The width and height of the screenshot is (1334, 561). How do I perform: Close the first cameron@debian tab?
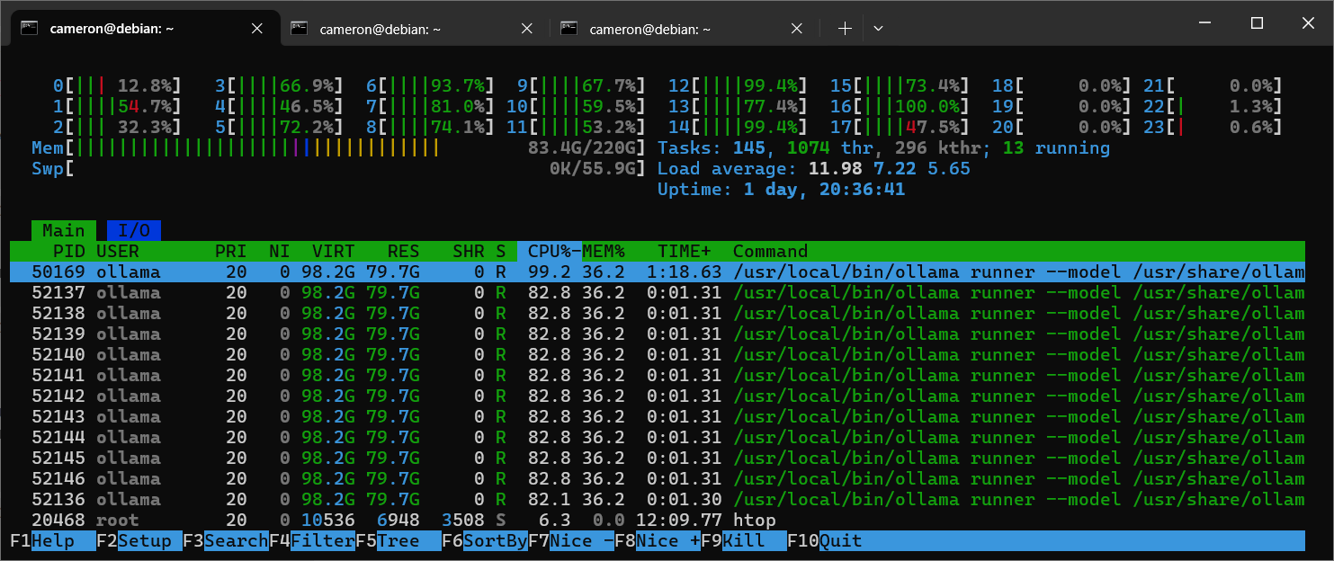coord(257,29)
